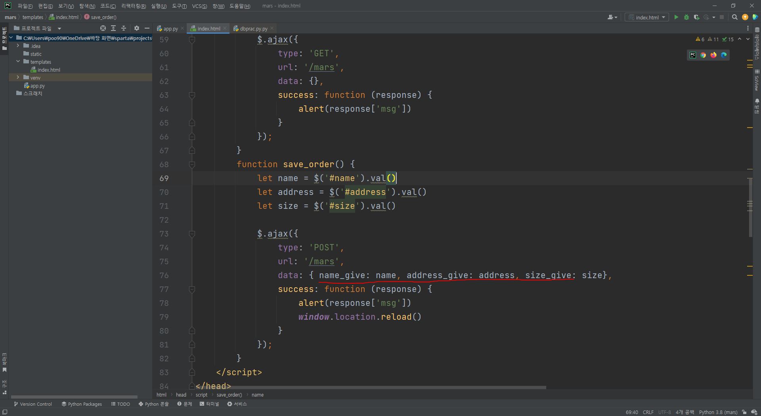
Task: Click the 69:40 cursor position indicator
Action: click(632, 412)
